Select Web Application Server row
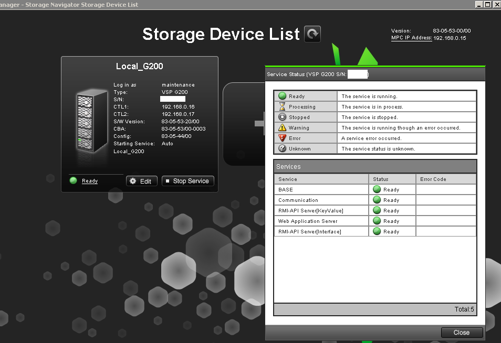 375,221
